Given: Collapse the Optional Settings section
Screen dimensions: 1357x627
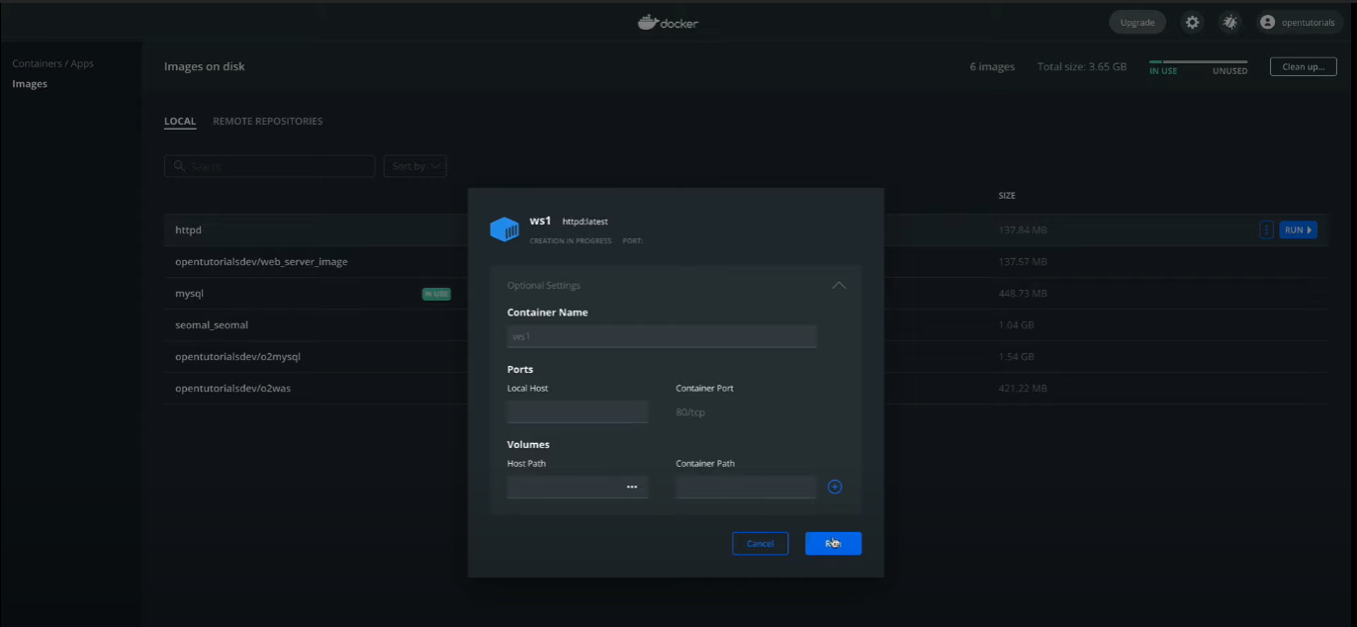Looking at the screenshot, I should 839,286.
